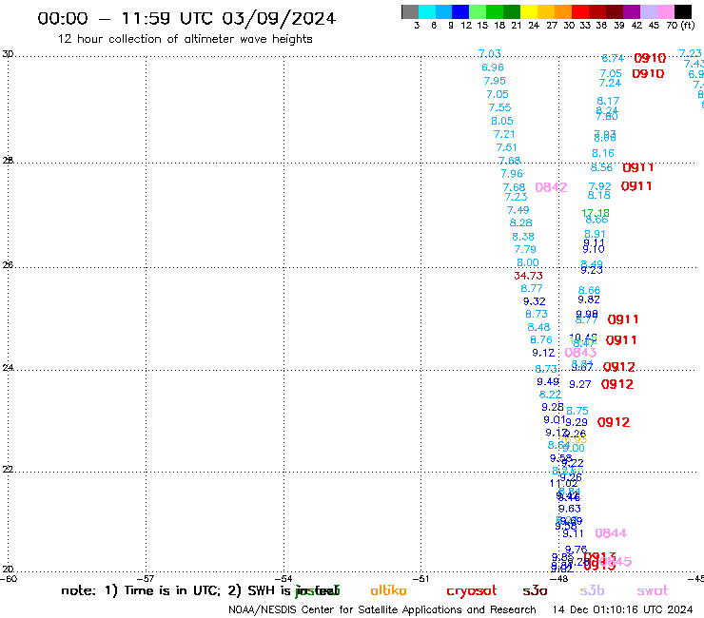Click the wave height 6.96

pyautogui.click(x=493, y=68)
